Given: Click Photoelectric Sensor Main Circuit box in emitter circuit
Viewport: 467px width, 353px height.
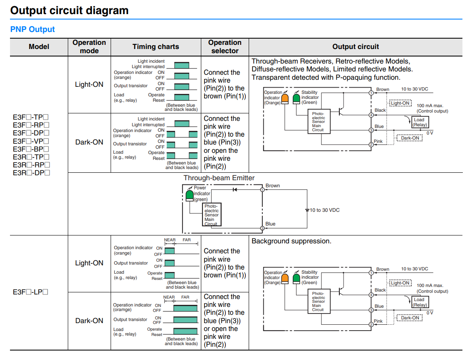Looking at the screenshot, I should tap(212, 214).
